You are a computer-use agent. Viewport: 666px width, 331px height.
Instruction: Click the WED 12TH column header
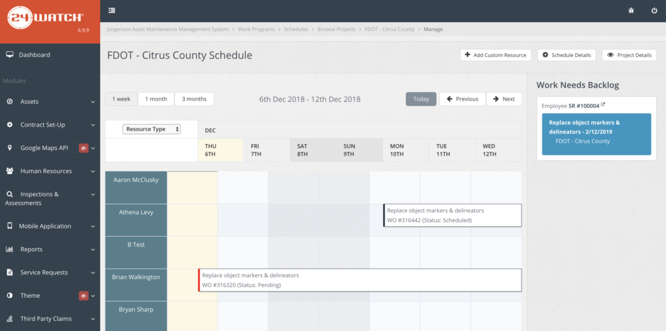(x=499, y=150)
